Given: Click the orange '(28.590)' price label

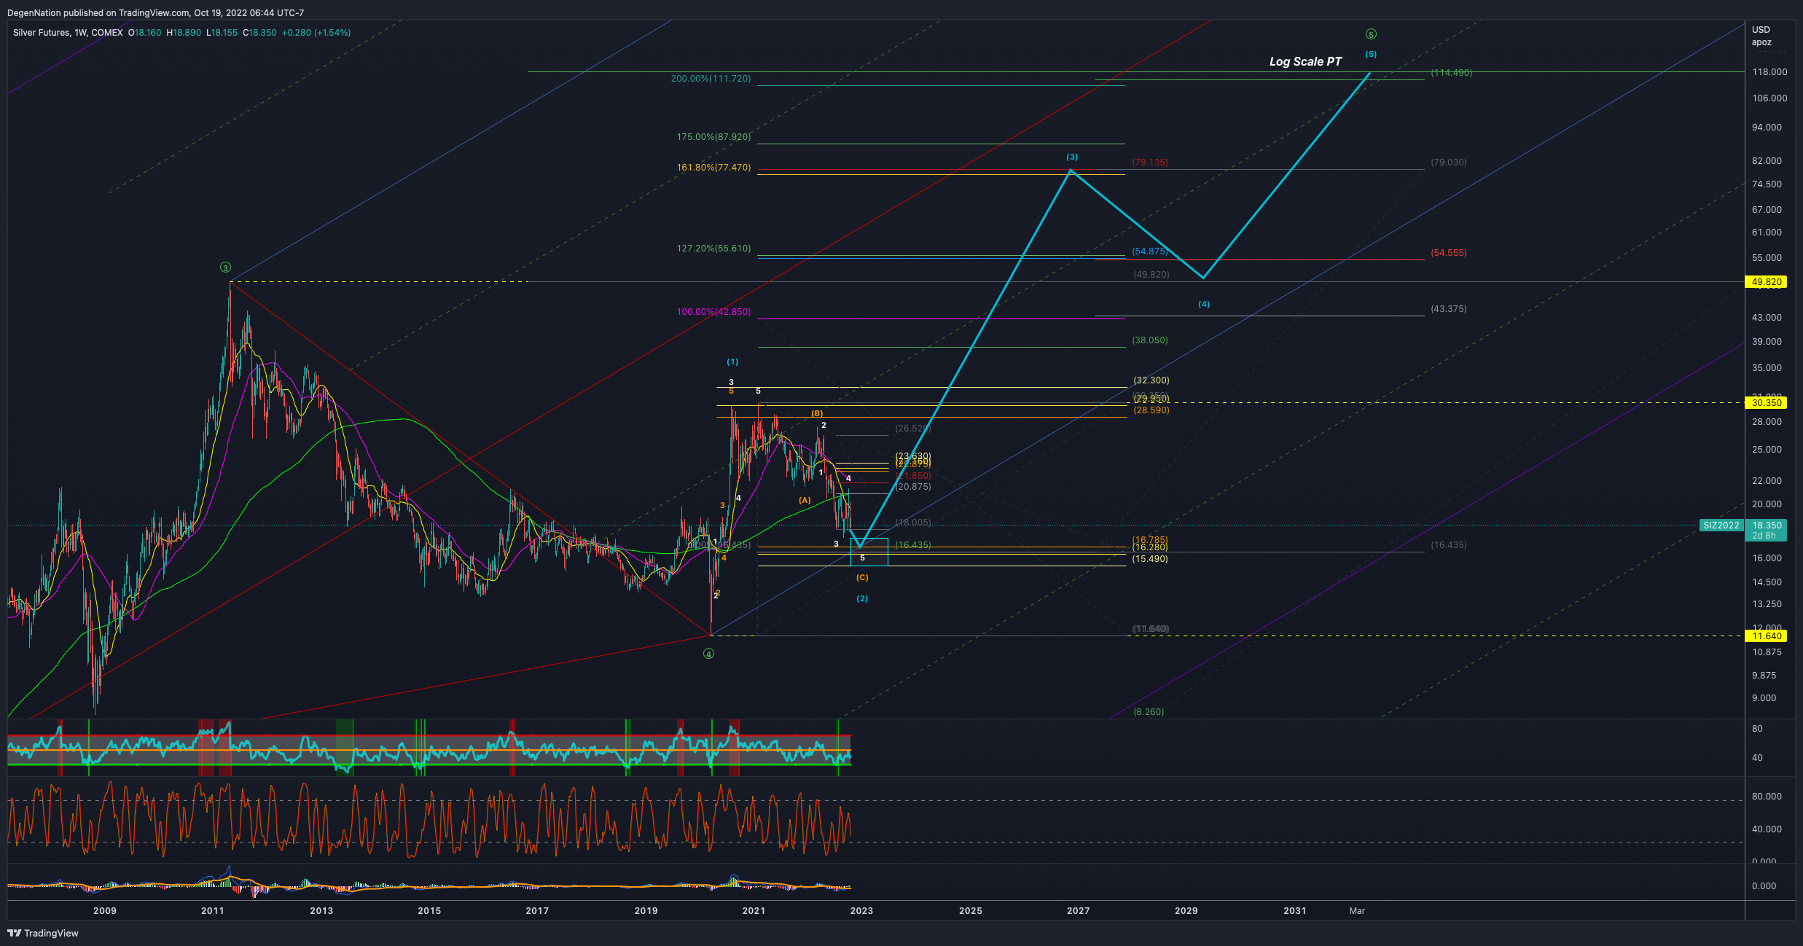Looking at the screenshot, I should (x=1151, y=410).
